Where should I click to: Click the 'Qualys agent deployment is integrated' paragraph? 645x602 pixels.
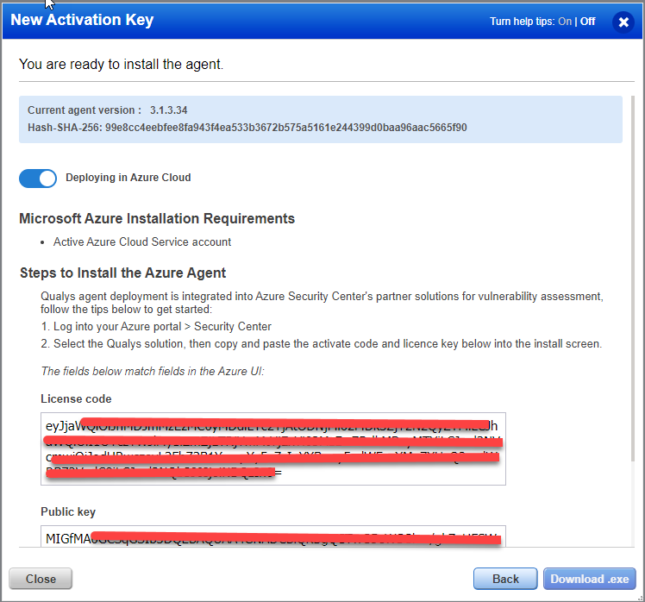322,303
